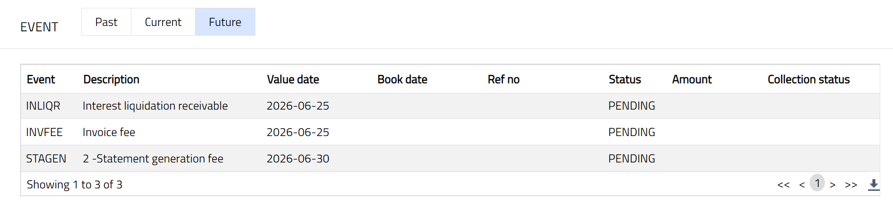The image size is (893, 207).
Task: Sort by the Description column header
Action: [111, 79]
